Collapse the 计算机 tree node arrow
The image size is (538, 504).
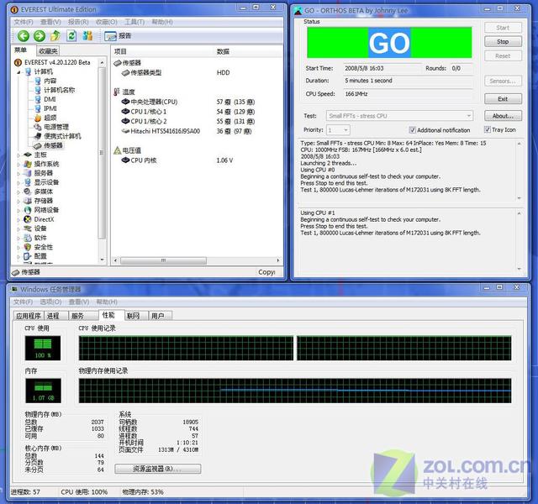click(x=19, y=72)
